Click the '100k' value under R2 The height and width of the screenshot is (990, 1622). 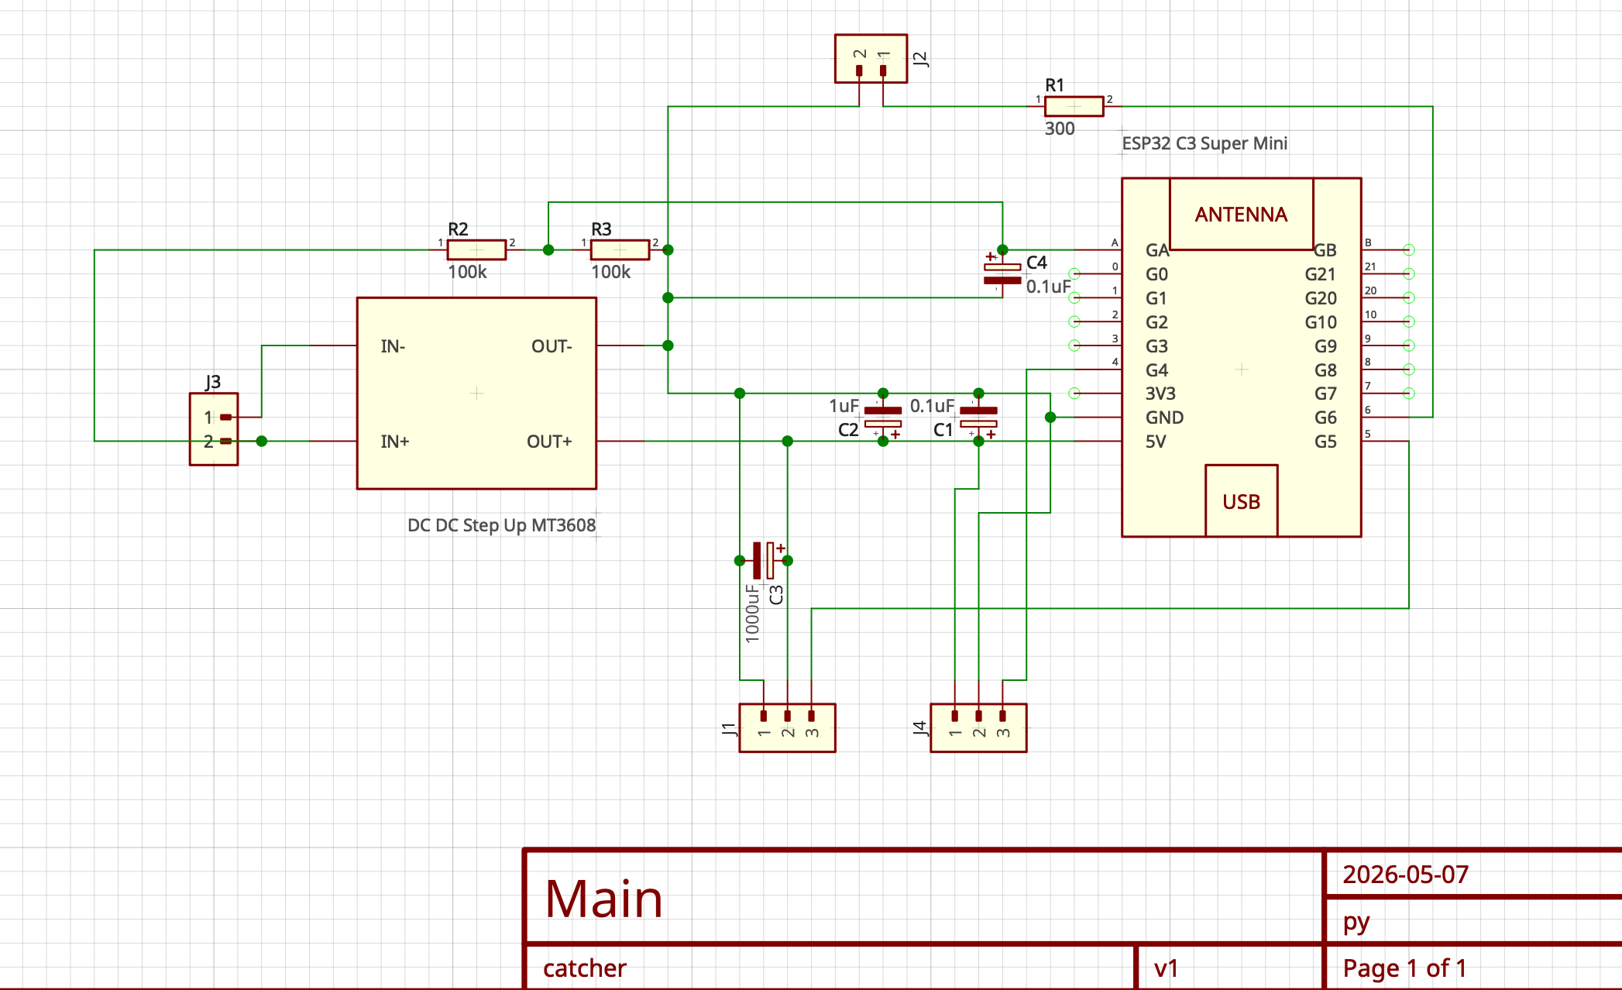pyautogui.click(x=467, y=272)
